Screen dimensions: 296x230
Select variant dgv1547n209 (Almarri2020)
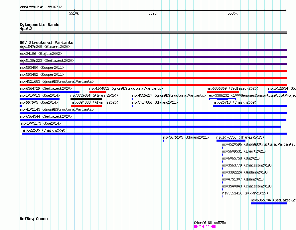45,47
